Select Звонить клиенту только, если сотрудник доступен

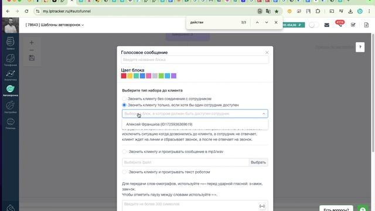point(124,105)
